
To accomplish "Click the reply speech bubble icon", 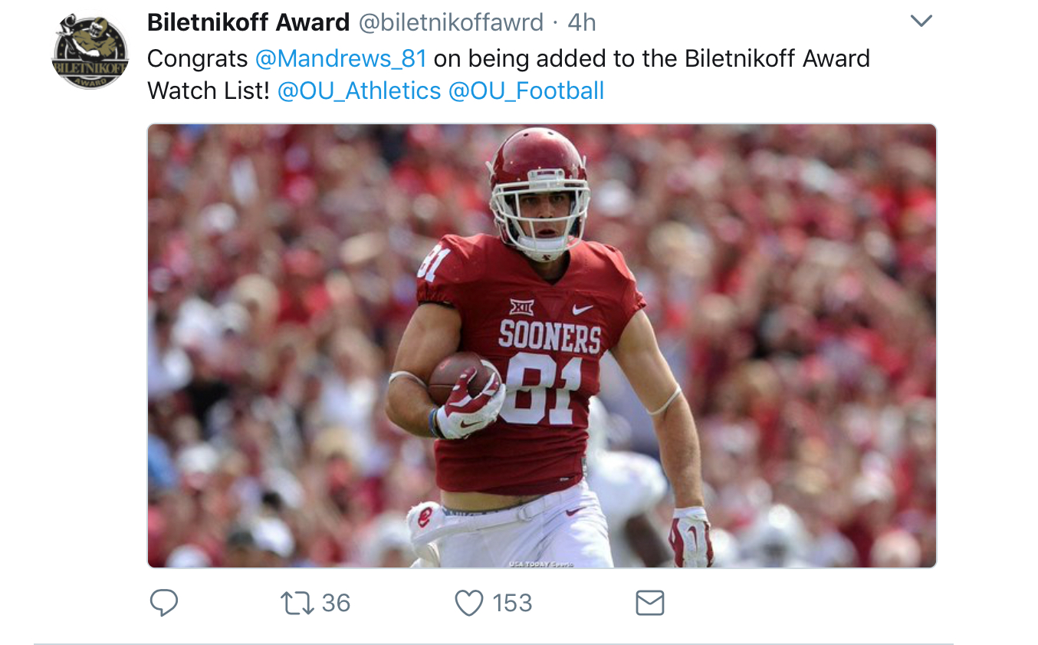I will [163, 603].
